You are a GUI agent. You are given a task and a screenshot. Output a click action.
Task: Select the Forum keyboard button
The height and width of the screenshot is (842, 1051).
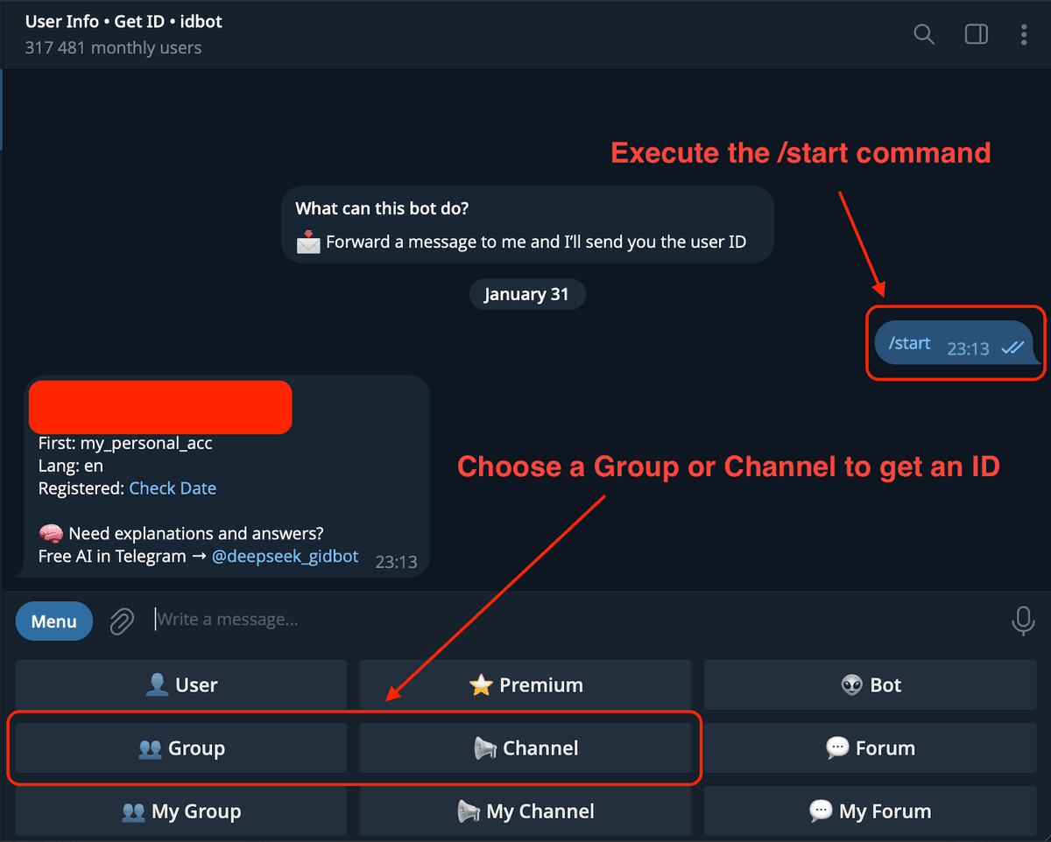[870, 747]
